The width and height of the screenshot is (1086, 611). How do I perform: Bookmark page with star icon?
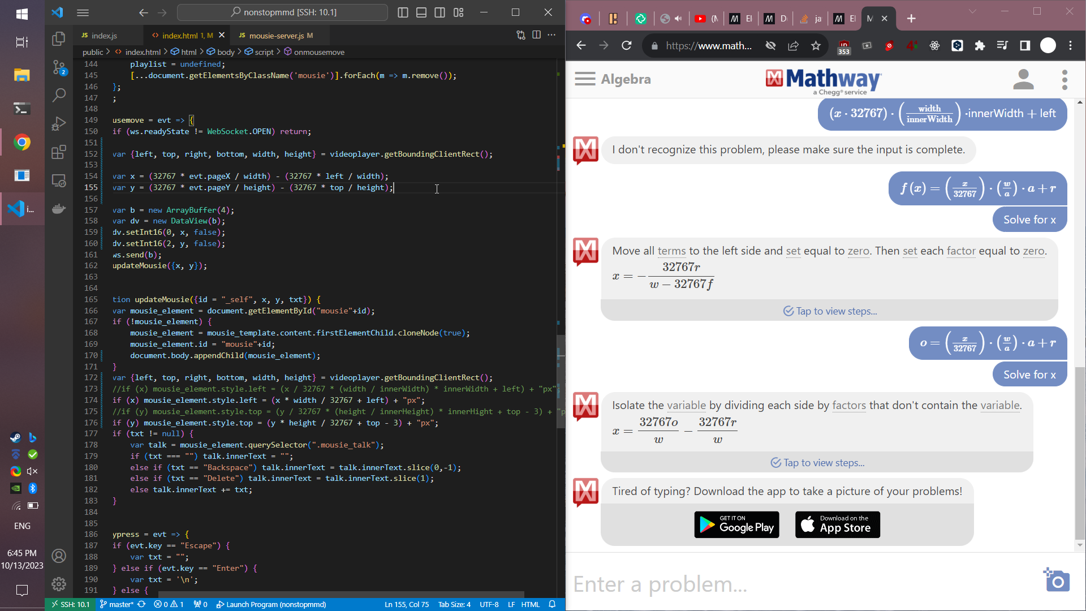(816, 46)
